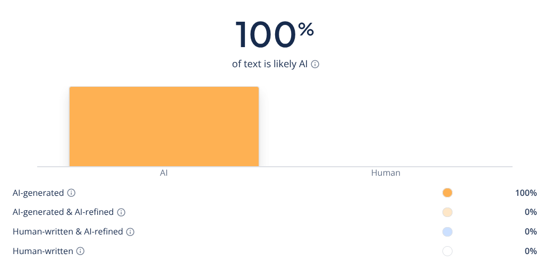Click the "AI-generated & AI-refined" legend label
Viewport: 546px width, 271px height.
[x=63, y=212]
